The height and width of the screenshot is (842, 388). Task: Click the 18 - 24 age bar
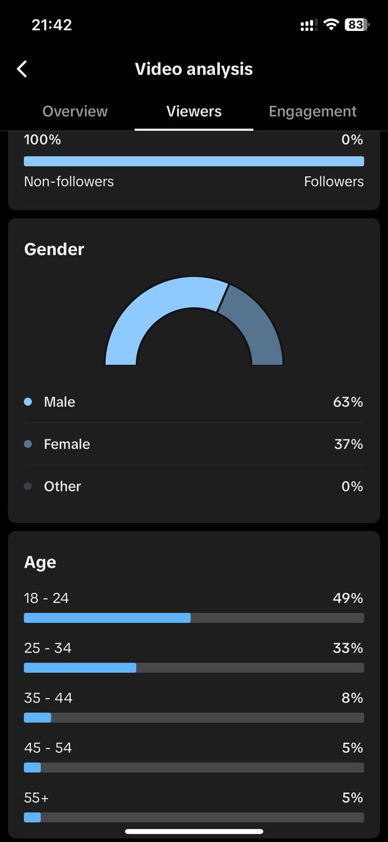tap(194, 618)
